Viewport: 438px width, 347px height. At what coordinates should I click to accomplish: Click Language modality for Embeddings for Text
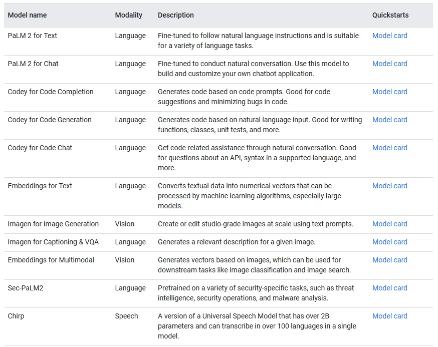point(130,186)
